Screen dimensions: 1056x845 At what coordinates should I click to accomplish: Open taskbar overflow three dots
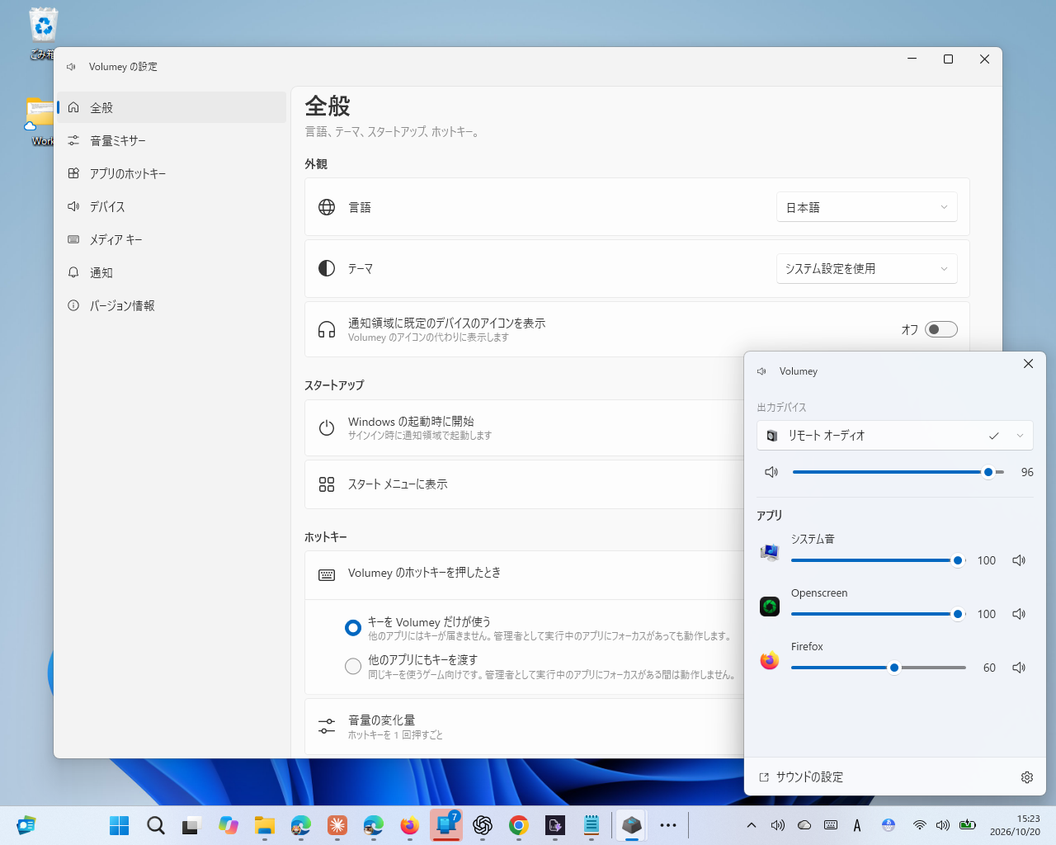(x=668, y=825)
